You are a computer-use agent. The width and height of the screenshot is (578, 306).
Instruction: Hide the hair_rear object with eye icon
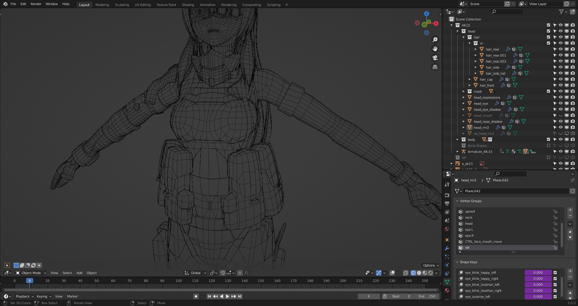click(x=561, y=49)
